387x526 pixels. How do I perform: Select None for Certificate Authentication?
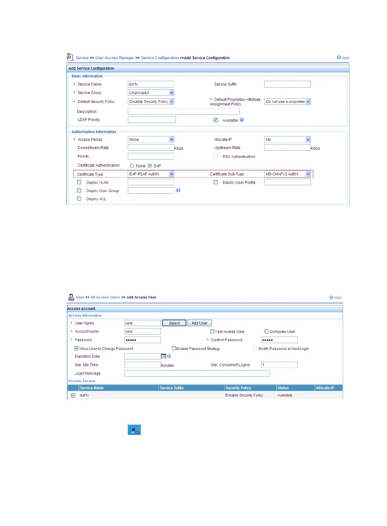[132, 165]
